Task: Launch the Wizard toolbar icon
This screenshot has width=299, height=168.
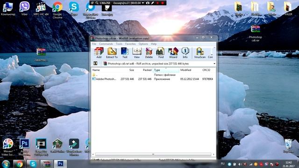Action: click(x=173, y=53)
